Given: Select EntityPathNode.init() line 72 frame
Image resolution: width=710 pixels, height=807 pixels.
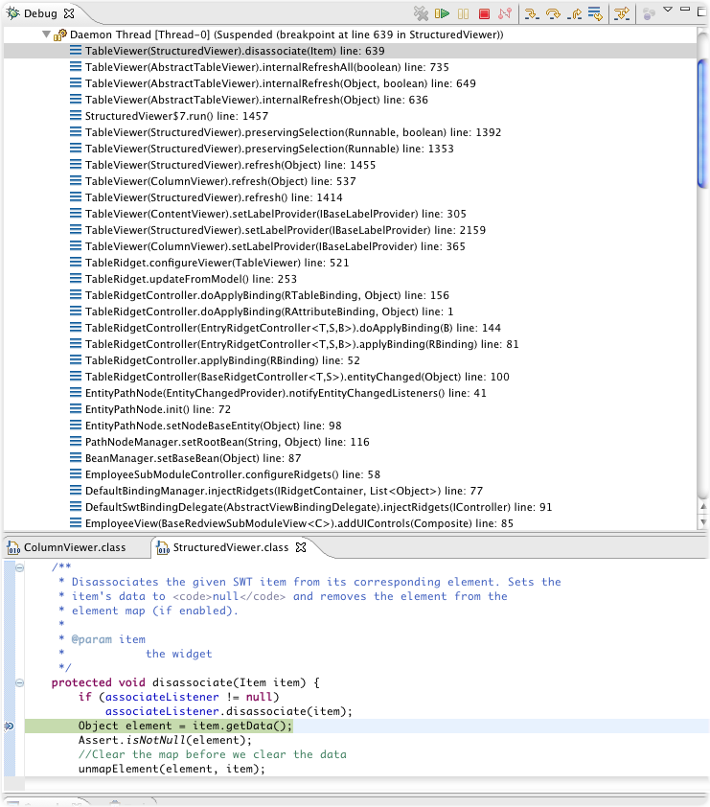Looking at the screenshot, I should click(x=158, y=409).
